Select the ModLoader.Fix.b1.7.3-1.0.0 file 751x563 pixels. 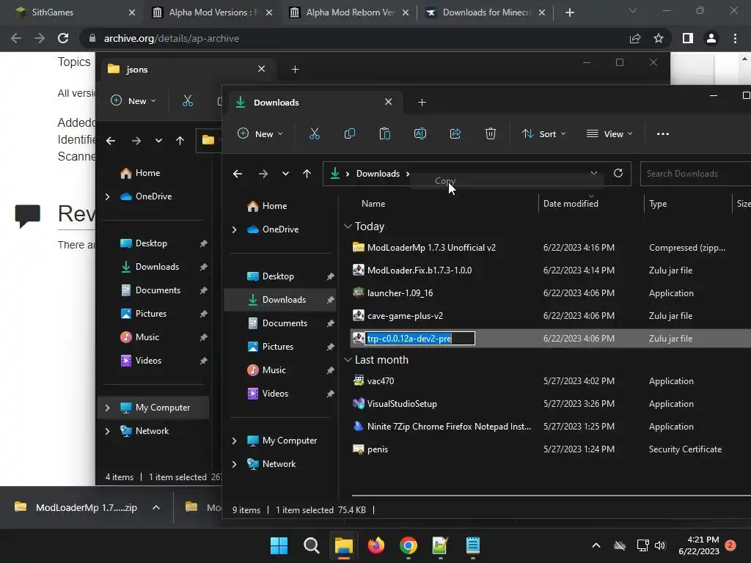420,271
